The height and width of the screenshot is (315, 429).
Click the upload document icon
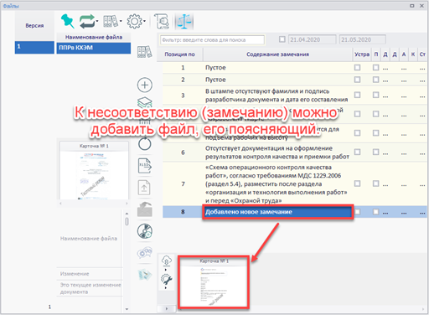coord(144,188)
